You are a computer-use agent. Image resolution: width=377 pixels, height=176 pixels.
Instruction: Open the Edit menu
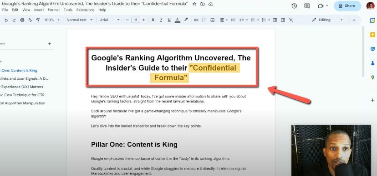pos(15,10)
